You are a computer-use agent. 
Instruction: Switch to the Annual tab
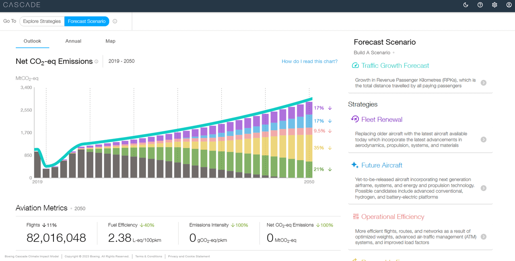[x=73, y=41]
